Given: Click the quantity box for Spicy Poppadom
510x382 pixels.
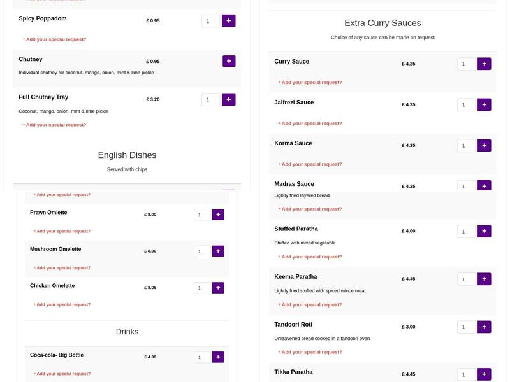Looking at the screenshot, I should (x=208, y=20).
